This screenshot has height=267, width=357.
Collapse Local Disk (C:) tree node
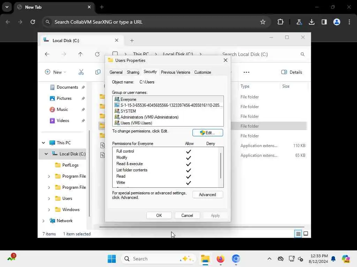coord(46,154)
